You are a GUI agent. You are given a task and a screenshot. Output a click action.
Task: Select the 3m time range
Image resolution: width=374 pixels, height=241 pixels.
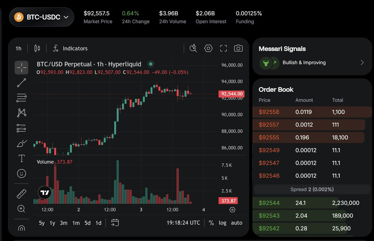64,223
